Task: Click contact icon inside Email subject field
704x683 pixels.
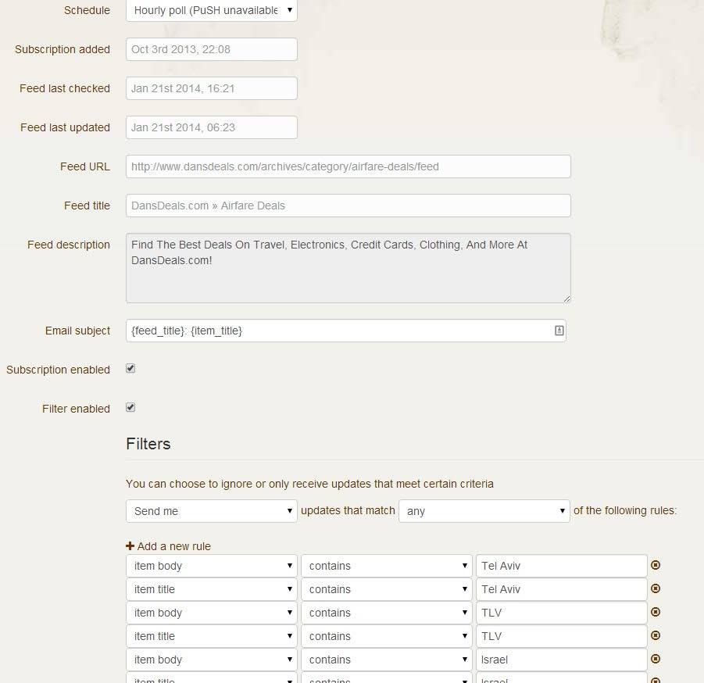Action: (559, 331)
